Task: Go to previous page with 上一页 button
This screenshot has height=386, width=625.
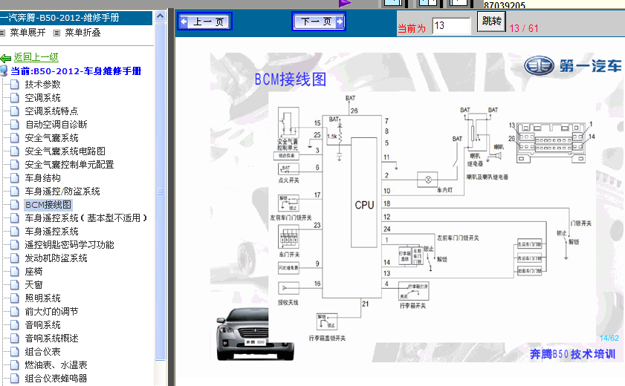Action: click(x=204, y=22)
